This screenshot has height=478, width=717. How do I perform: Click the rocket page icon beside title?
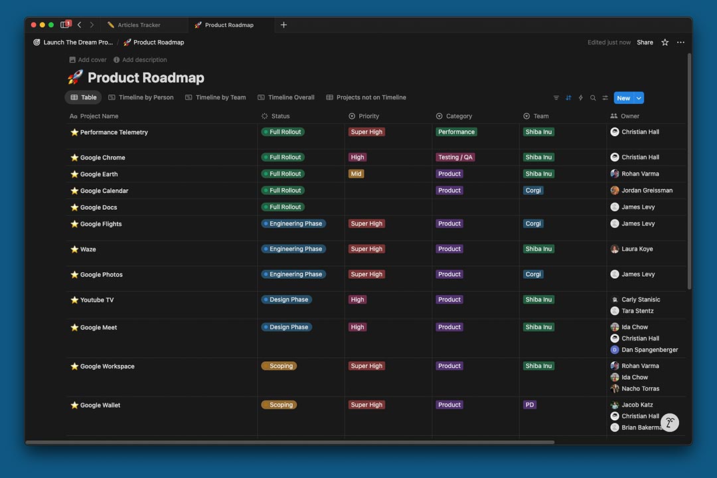pyautogui.click(x=76, y=77)
